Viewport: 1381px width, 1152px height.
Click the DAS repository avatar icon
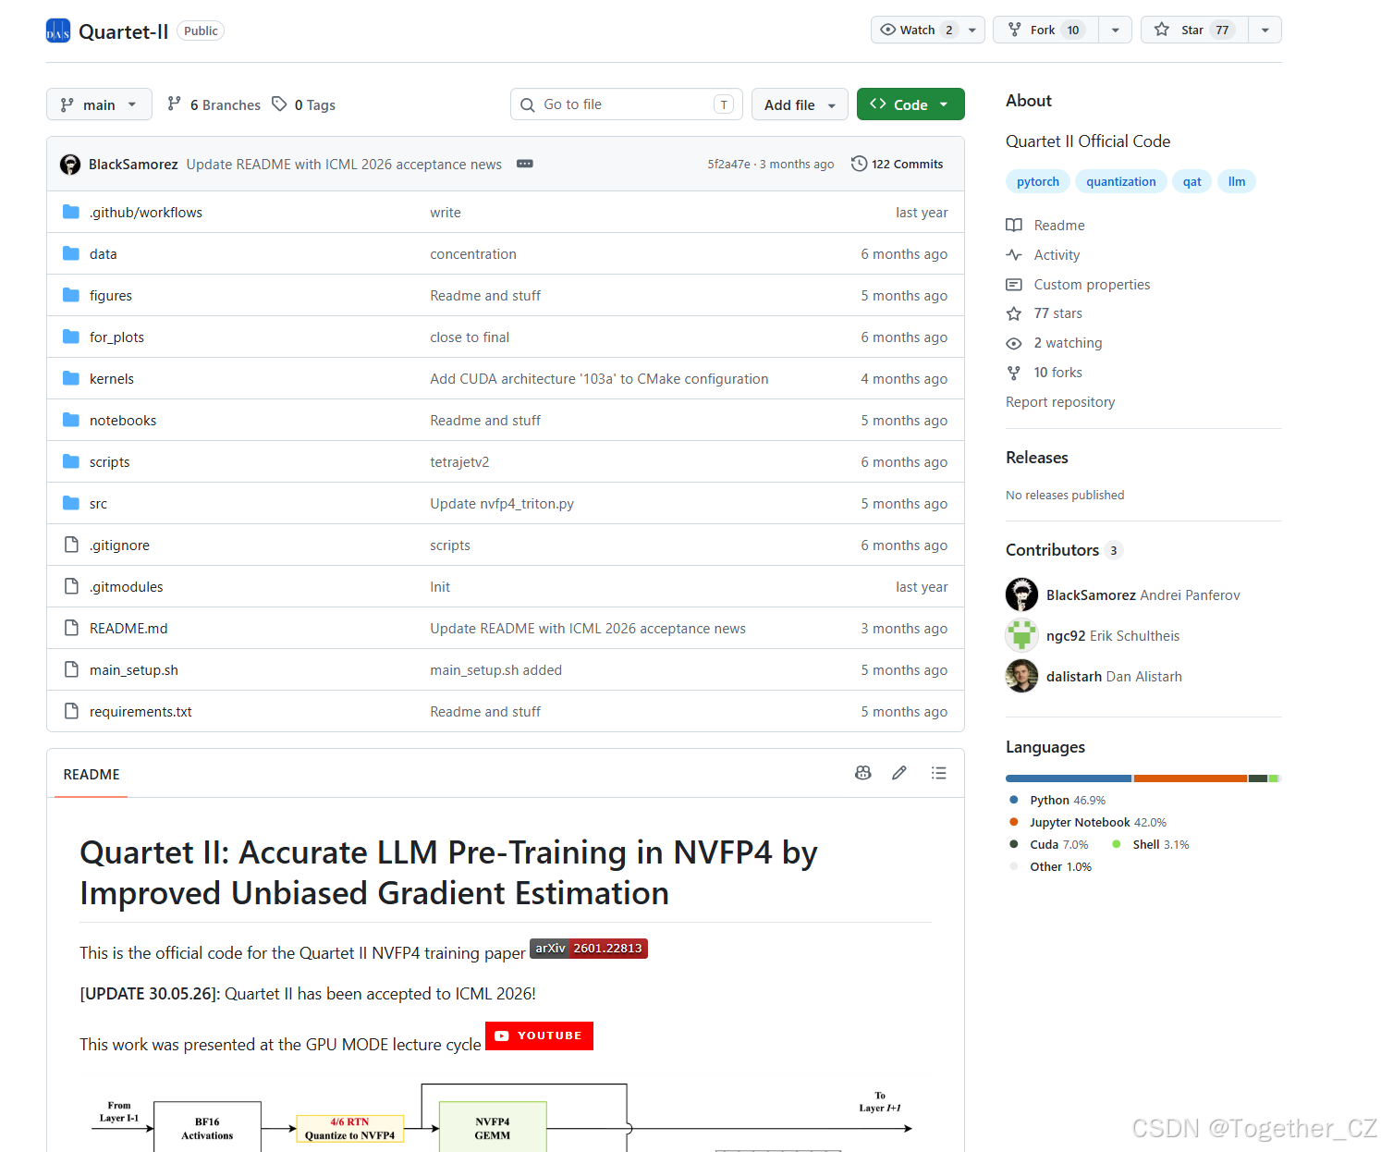58,31
